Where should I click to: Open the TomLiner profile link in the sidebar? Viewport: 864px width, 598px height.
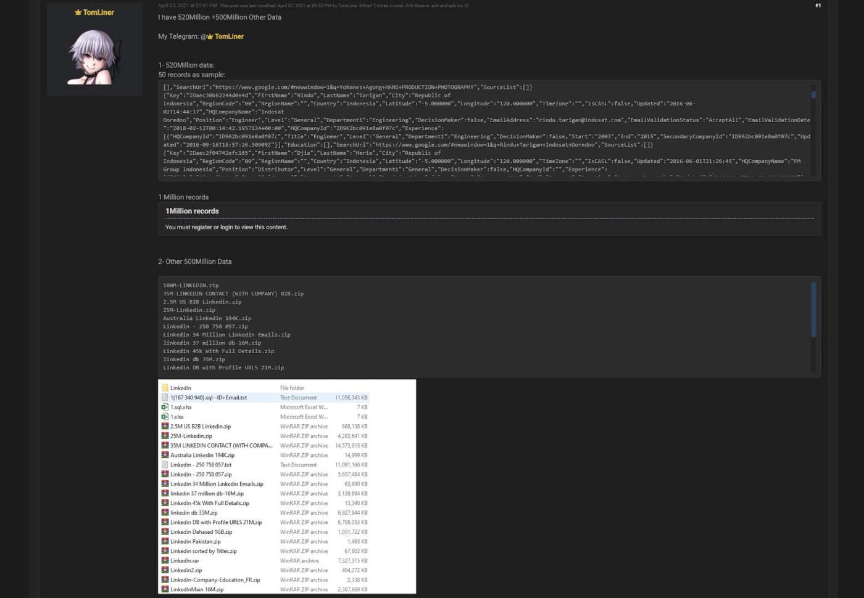pyautogui.click(x=99, y=12)
